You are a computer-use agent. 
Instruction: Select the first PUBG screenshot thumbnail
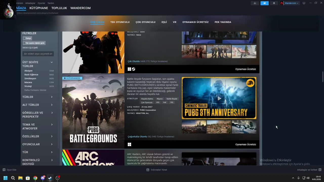pyautogui.click(x=194, y=127)
